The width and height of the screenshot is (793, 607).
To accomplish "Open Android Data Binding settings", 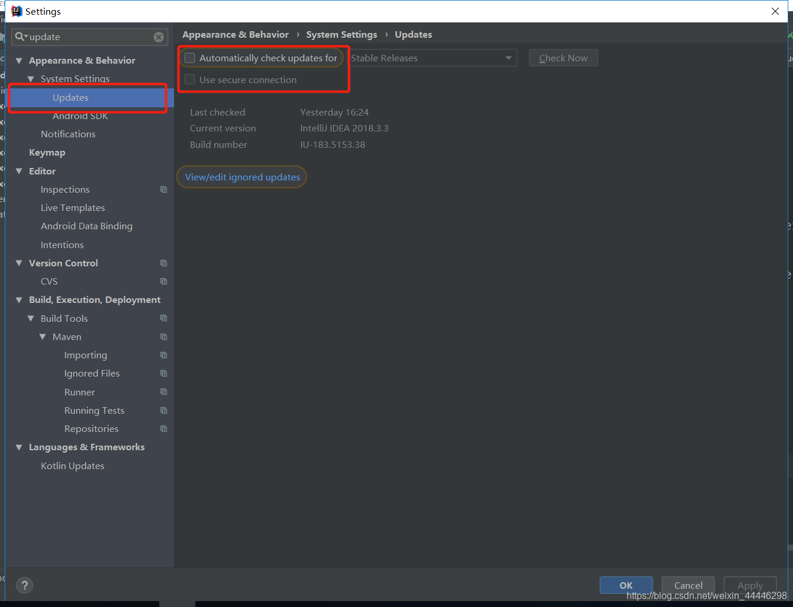I will (x=86, y=226).
